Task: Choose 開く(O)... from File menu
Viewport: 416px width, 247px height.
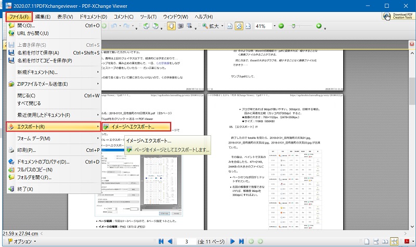Action: pos(54,25)
